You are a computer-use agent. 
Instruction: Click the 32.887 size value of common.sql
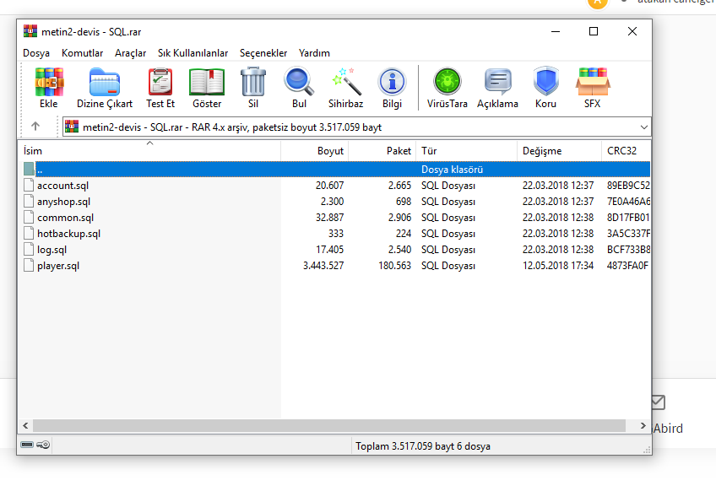(329, 217)
